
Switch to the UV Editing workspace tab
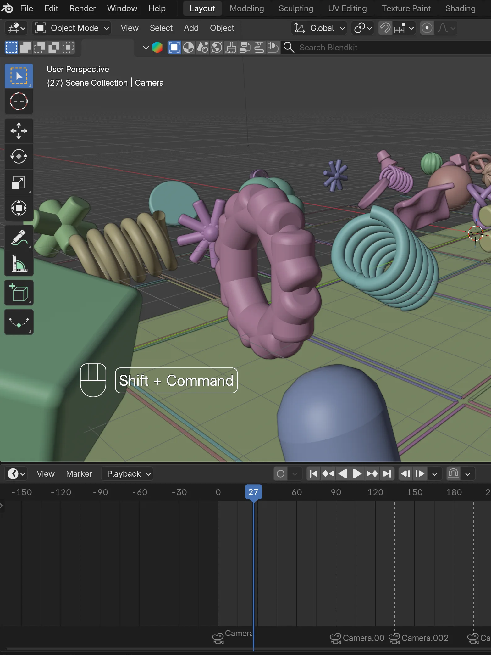pos(347,8)
